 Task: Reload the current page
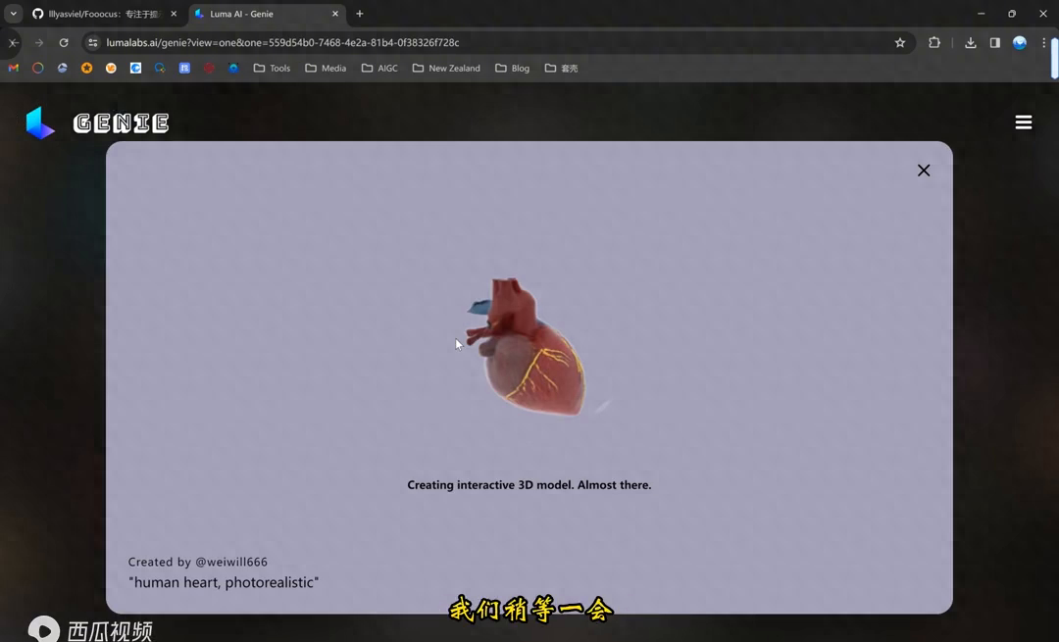(x=64, y=43)
